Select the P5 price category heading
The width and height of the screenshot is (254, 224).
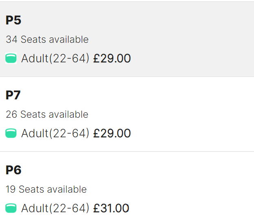[x=13, y=20]
